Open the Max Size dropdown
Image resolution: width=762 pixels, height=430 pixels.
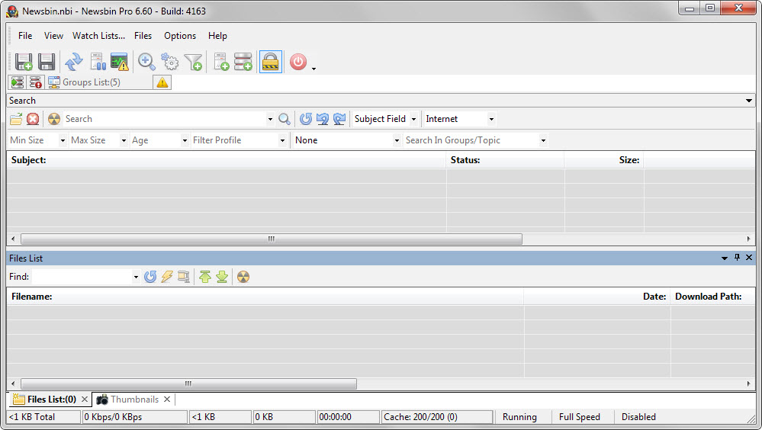click(124, 140)
